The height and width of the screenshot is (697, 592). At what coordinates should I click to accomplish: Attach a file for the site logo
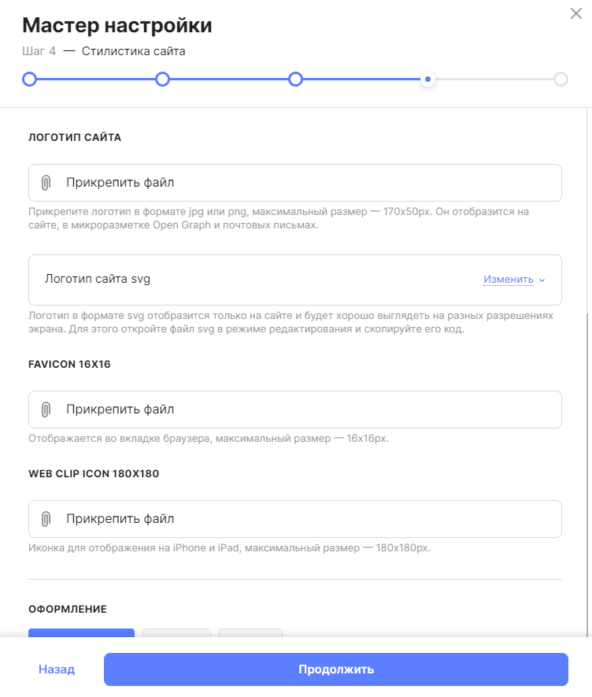click(295, 183)
